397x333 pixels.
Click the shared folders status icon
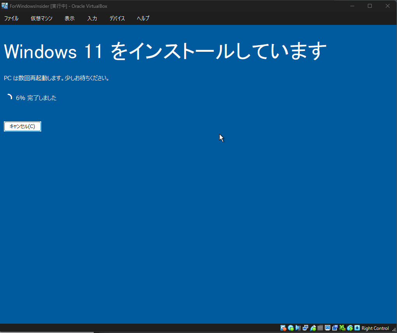click(x=320, y=328)
